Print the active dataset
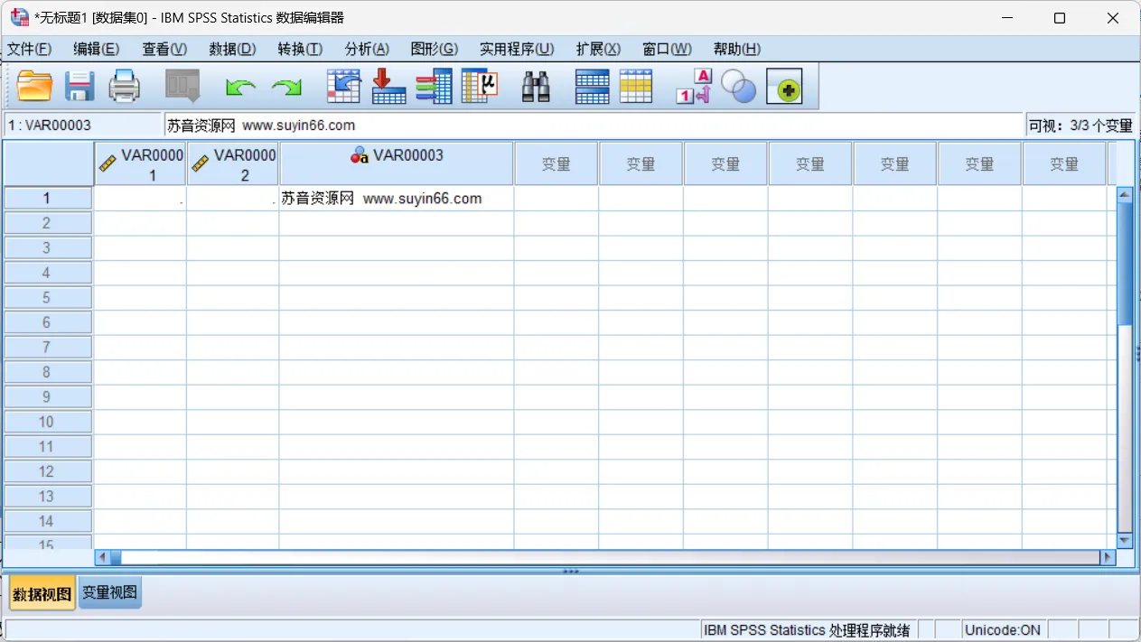The image size is (1141, 642). tap(125, 86)
